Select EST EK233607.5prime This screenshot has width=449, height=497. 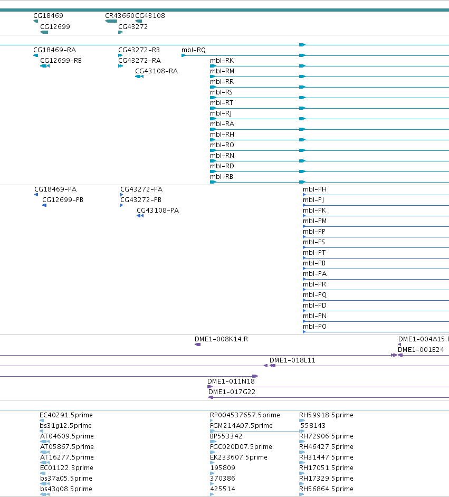(x=238, y=457)
